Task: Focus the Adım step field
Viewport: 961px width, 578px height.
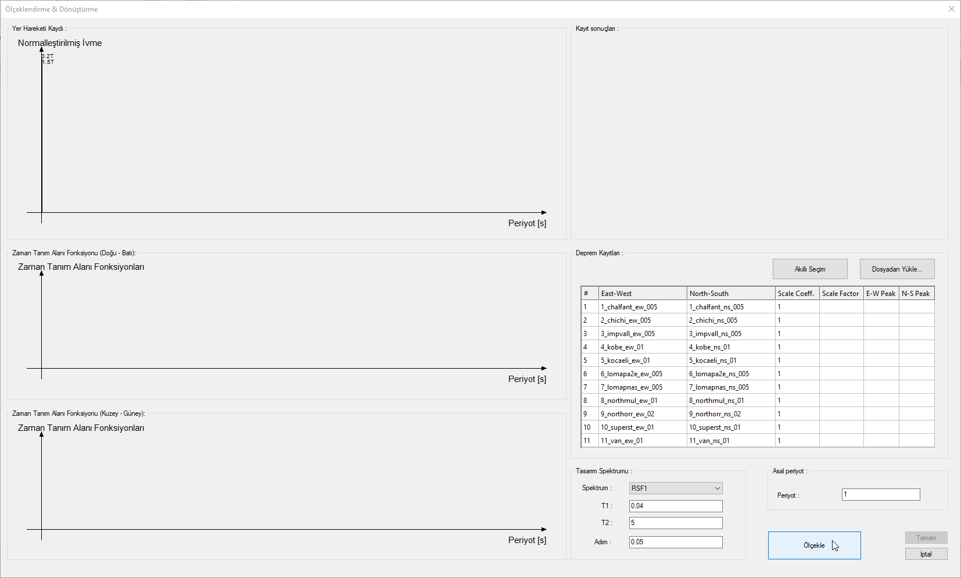Action: tap(675, 542)
